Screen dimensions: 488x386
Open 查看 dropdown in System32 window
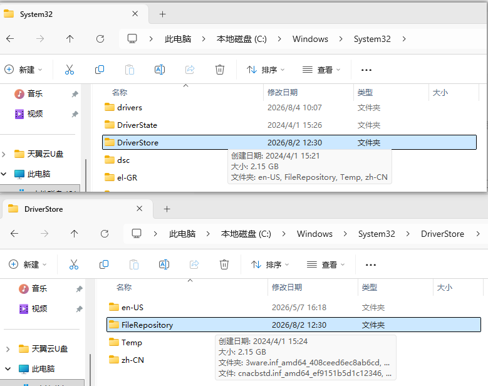click(x=321, y=70)
